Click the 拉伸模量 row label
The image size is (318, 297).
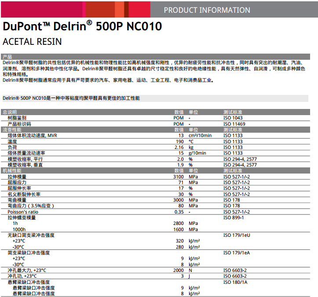pos(17,177)
